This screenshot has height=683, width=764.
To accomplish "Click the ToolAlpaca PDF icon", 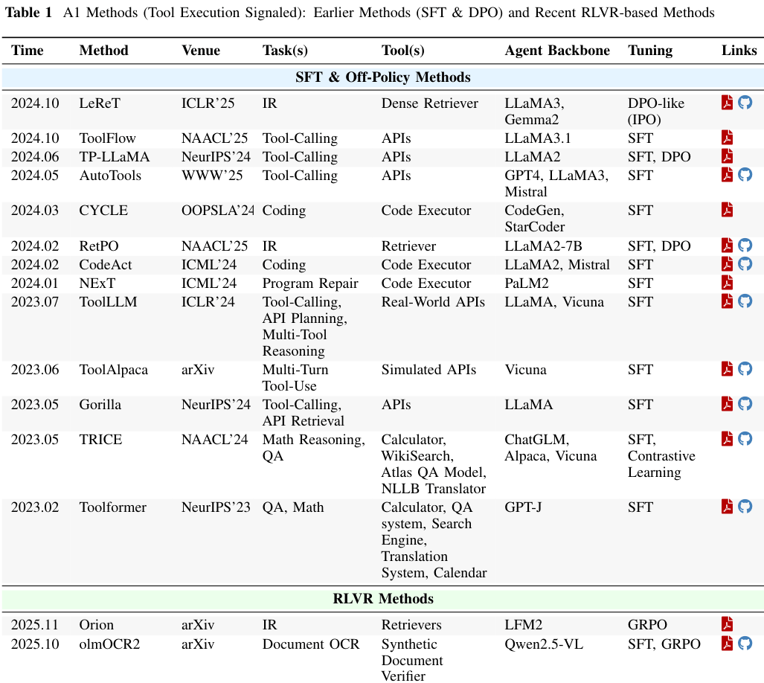I will (728, 369).
